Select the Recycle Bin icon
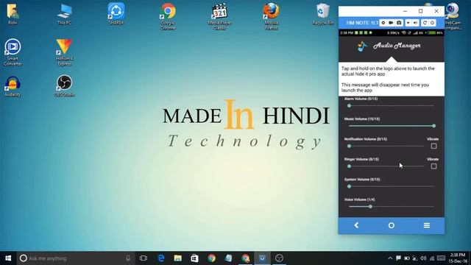471x265 pixels. [323, 14]
